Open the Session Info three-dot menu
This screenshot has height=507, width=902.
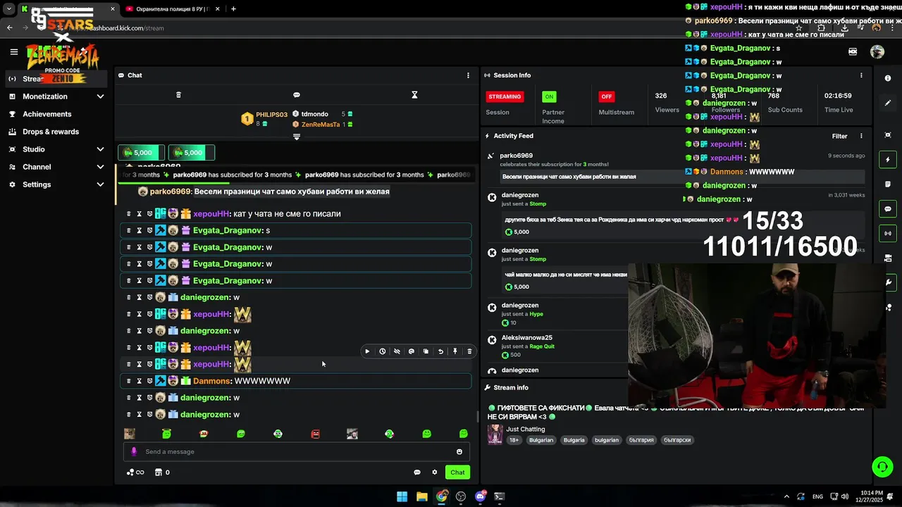[861, 75]
